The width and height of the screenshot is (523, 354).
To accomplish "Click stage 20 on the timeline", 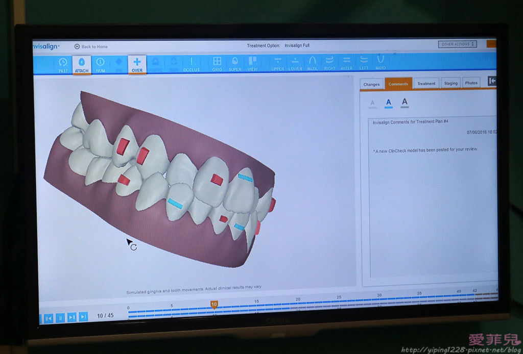I will pyautogui.click(x=298, y=299).
